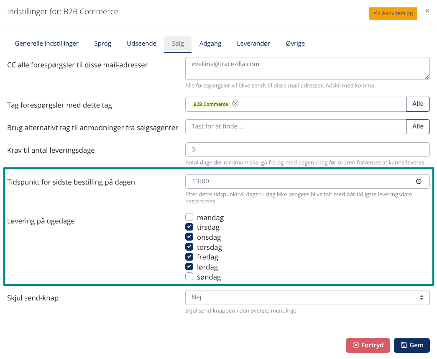This screenshot has height=359, width=437.
Task: Uncheck the tirsdag delivery checkbox
Action: 189,227
